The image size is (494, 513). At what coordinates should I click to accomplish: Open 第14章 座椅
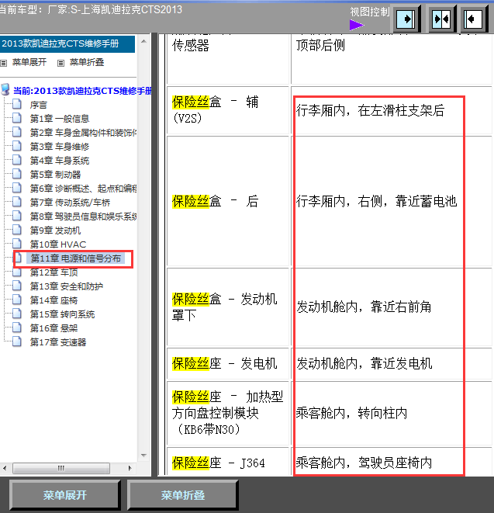click(54, 300)
